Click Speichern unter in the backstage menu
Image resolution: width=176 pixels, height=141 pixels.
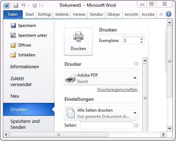coord(29,35)
